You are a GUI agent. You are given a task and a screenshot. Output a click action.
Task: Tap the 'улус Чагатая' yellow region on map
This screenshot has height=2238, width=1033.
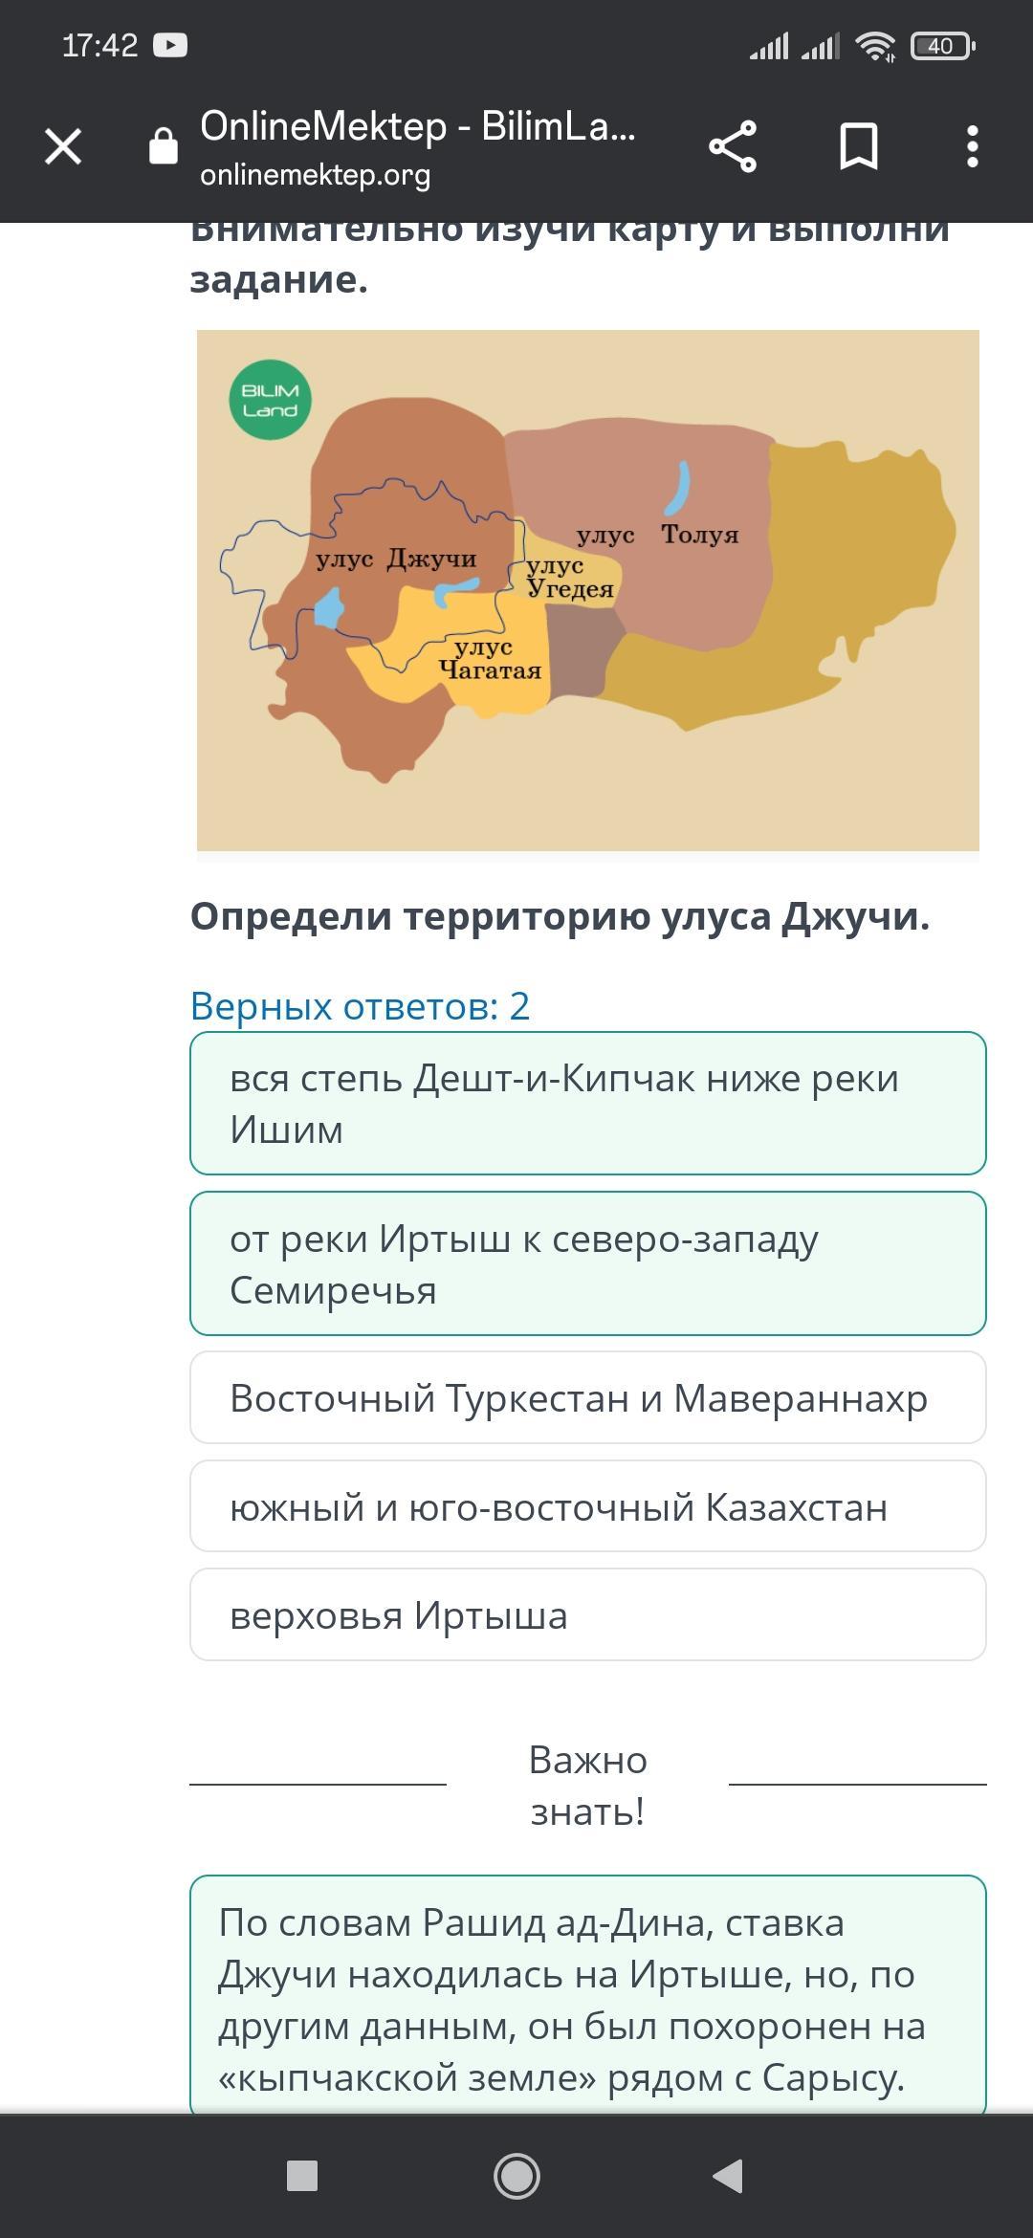pos(490,659)
